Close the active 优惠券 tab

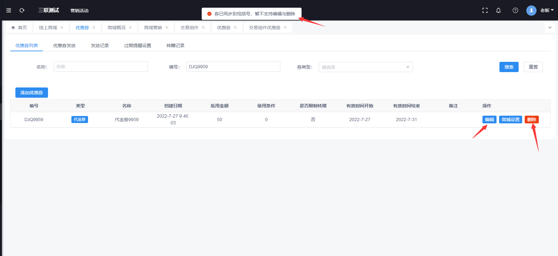pos(94,28)
